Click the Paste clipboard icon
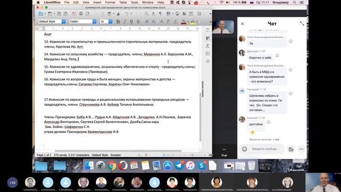This screenshot has height=192, width=341. pyautogui.click(x=109, y=14)
